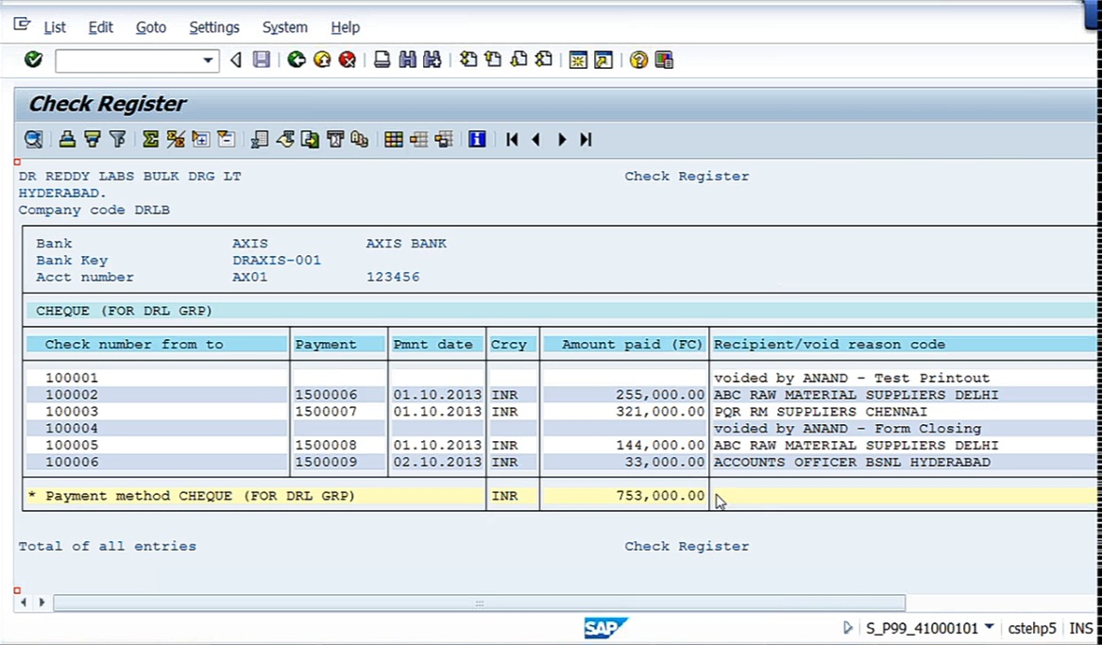Expand the status bar triangle toggle

pyautogui.click(x=848, y=627)
